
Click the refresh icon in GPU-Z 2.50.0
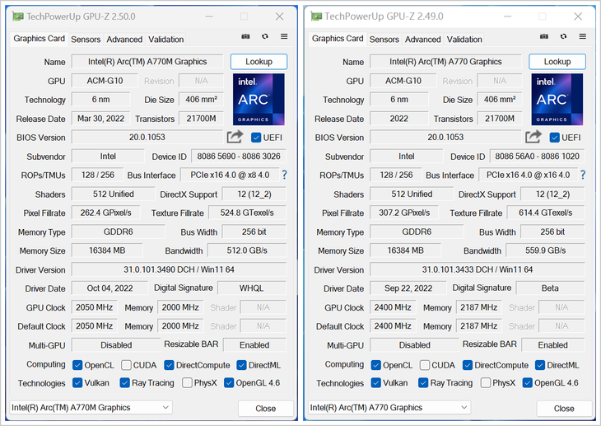point(265,36)
